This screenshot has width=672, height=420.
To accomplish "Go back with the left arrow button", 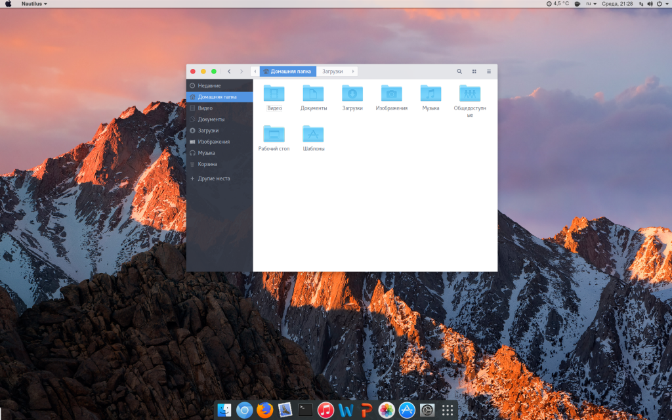I will pos(229,72).
